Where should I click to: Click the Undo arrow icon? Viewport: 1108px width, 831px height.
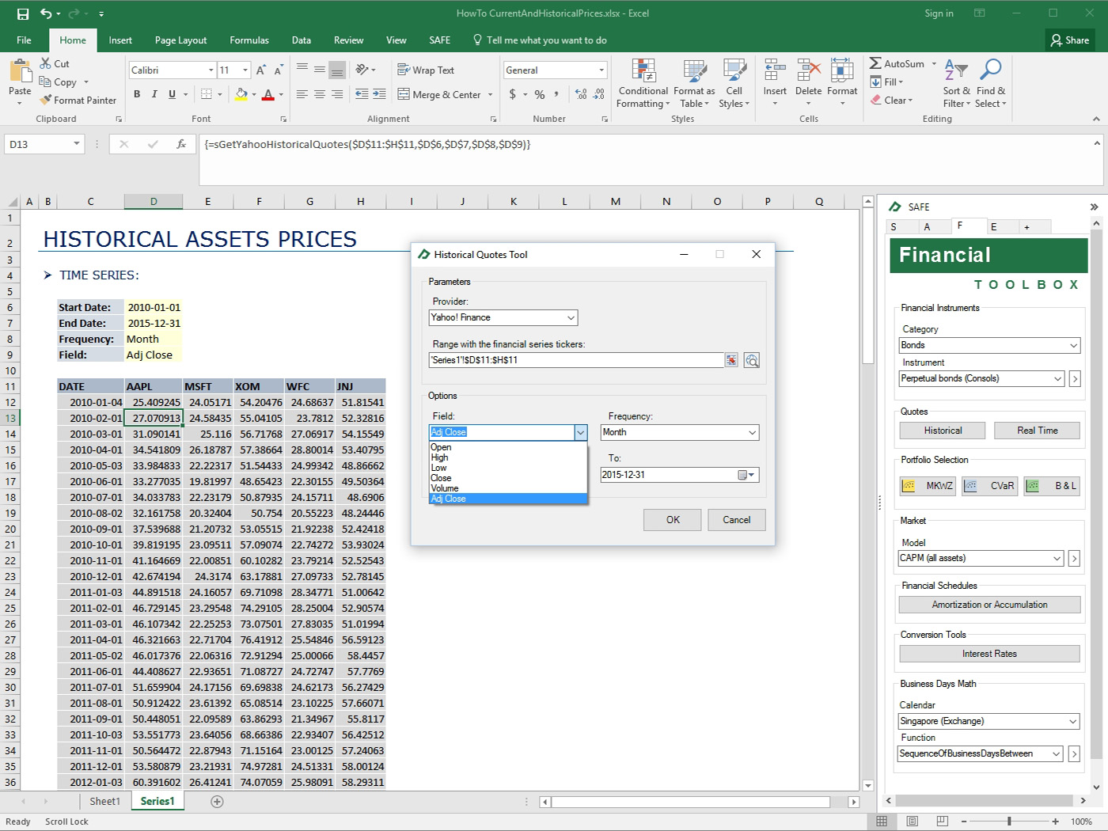46,13
